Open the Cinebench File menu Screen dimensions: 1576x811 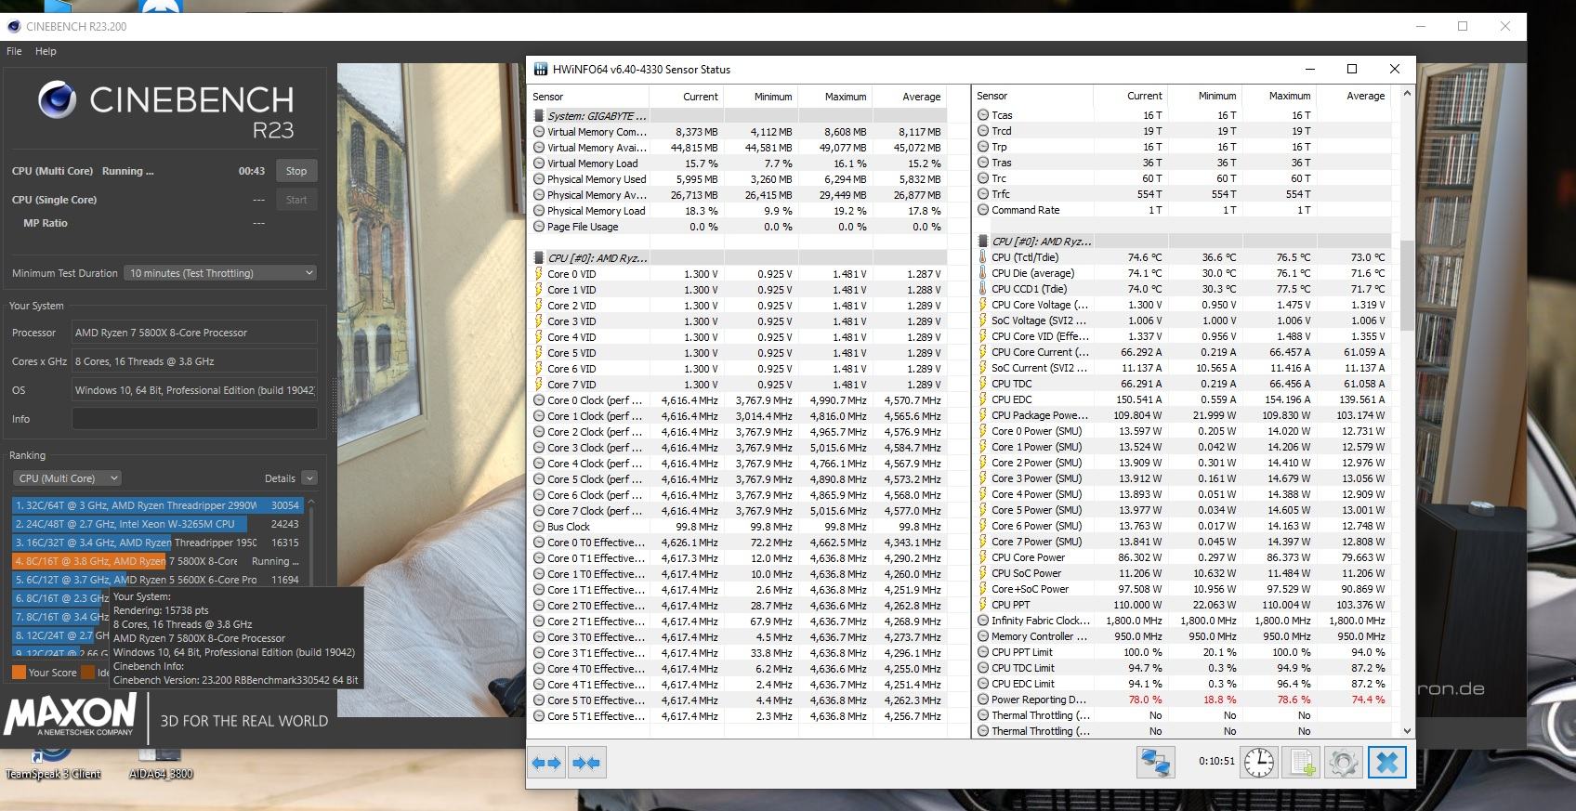point(14,51)
